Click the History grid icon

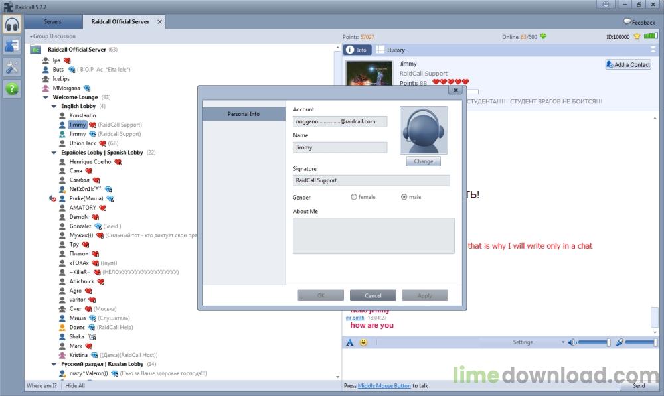pos(380,50)
